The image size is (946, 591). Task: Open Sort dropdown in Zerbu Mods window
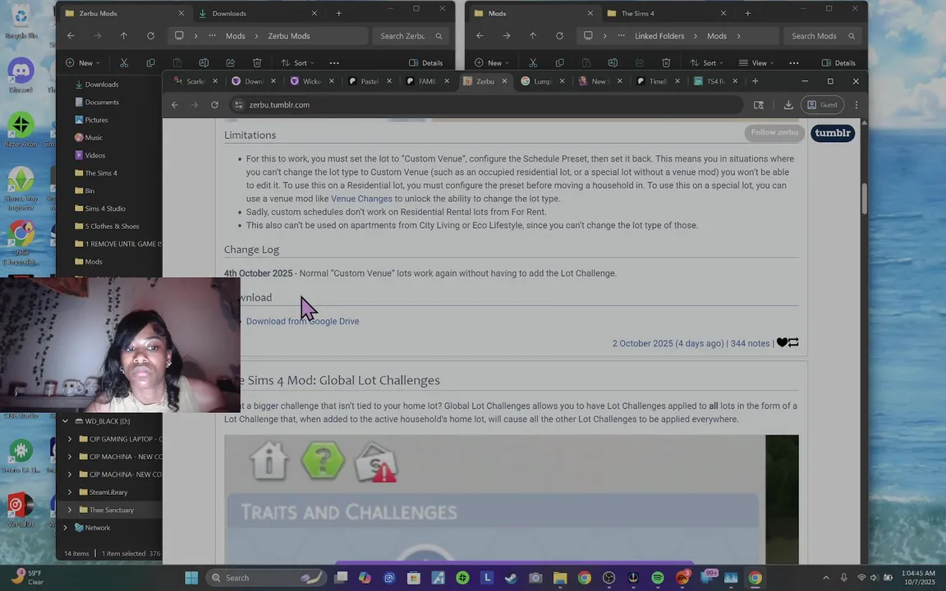(x=298, y=62)
